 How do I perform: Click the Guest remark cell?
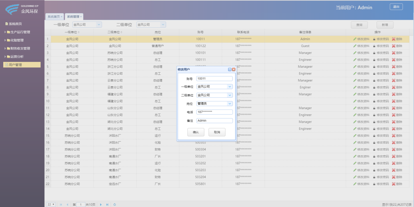305,46
